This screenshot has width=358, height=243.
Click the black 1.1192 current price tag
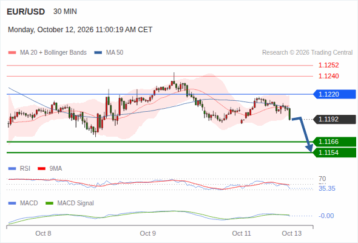click(334, 119)
